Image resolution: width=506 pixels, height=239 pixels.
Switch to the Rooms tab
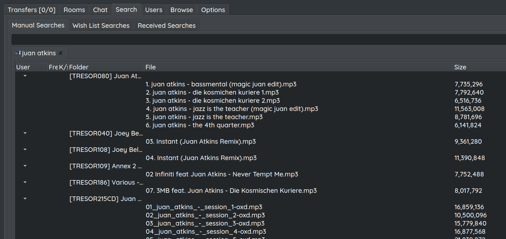pyautogui.click(x=74, y=10)
